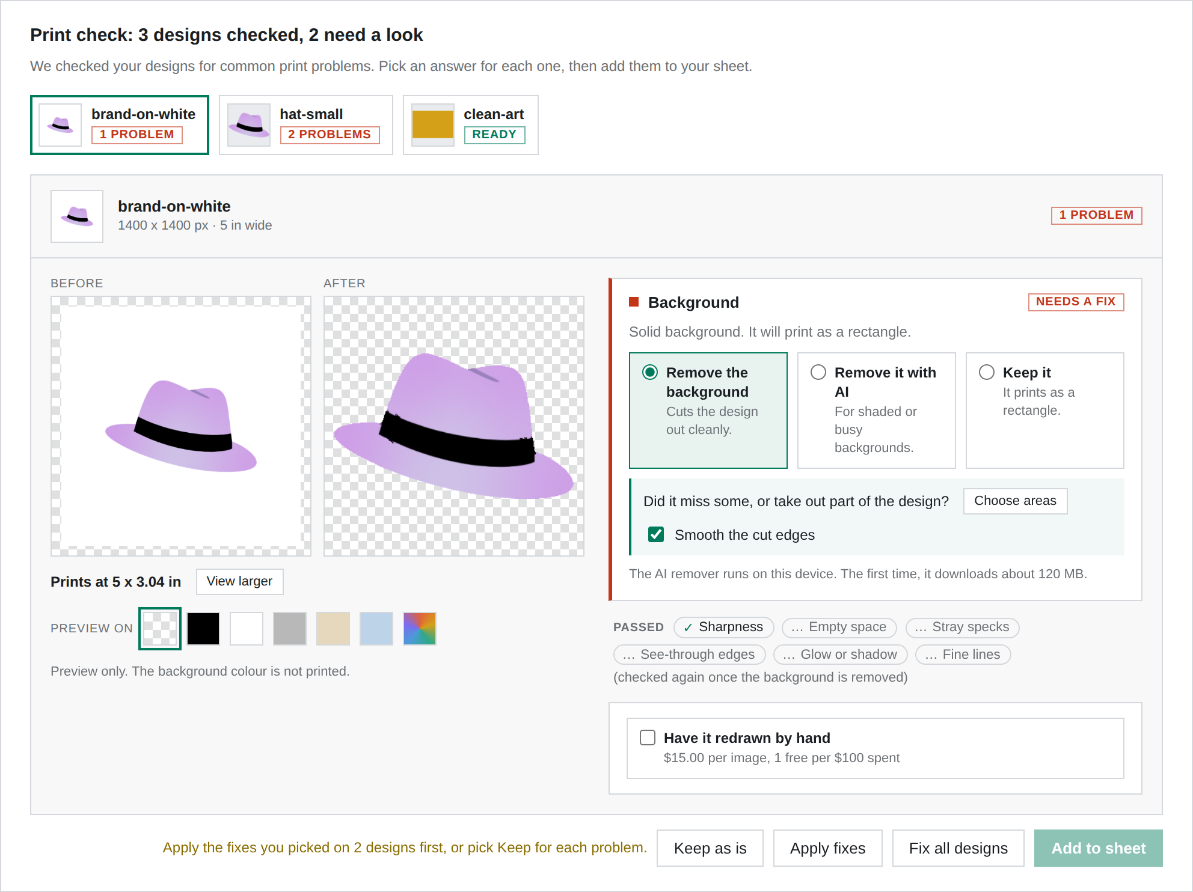Viewport: 1193px width, 892px height.
Task: Click Prints at 5 x 3.04 in text
Action: pyautogui.click(x=116, y=582)
